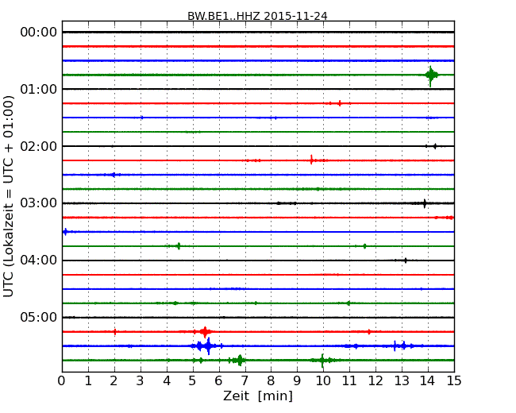Click x-axis tick label 11
The image size is (516, 413).
[349, 381]
